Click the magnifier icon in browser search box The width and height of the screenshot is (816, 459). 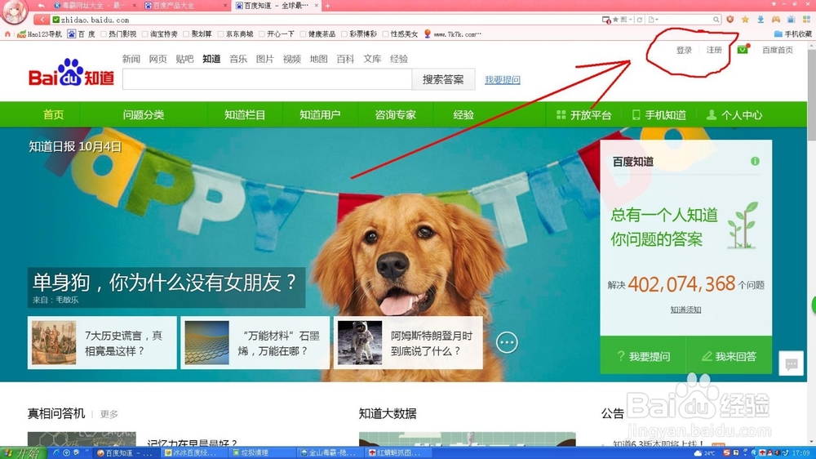click(716, 20)
